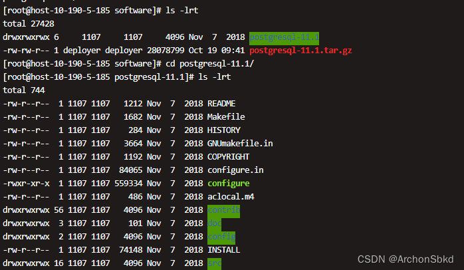Viewport: 464px width, 270px height.
Task: Click the 'total 744' line
Action: 24,90
